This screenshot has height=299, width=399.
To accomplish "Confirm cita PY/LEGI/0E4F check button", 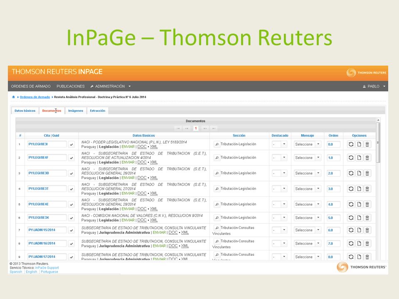I will click(x=71, y=158).
